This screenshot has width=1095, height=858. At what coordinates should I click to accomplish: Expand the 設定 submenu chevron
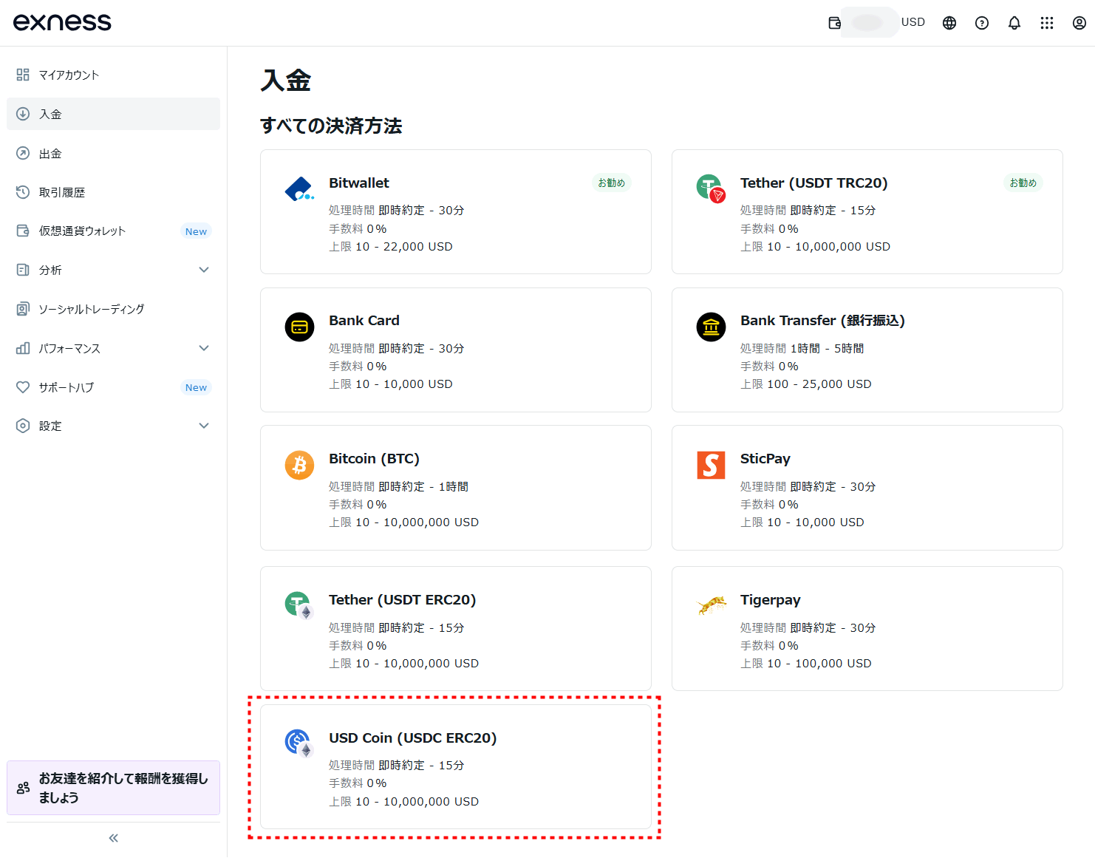click(204, 426)
